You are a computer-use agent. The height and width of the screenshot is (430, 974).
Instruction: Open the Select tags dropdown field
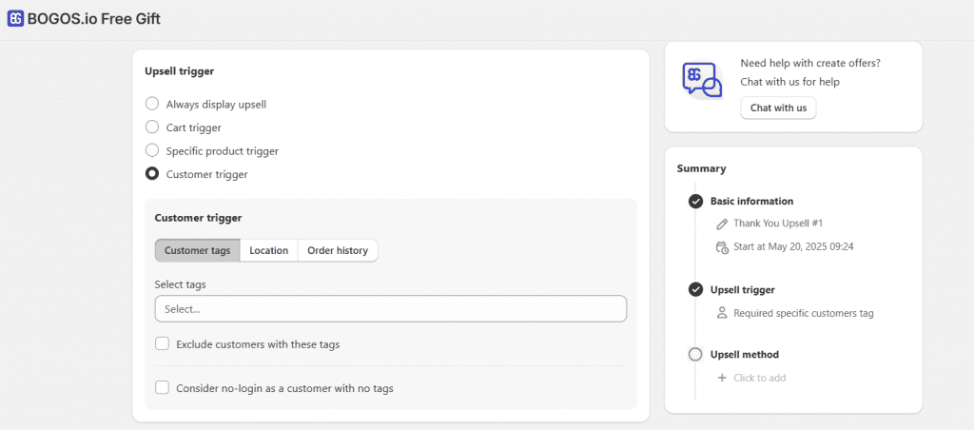point(390,309)
